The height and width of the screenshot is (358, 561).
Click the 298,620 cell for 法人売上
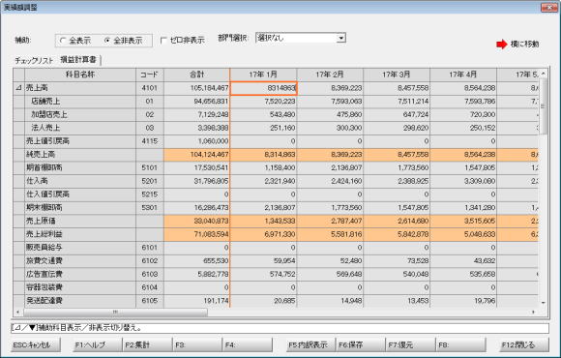[x=397, y=128]
